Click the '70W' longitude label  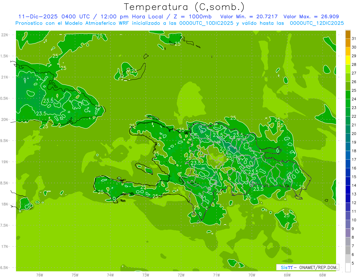252,275
